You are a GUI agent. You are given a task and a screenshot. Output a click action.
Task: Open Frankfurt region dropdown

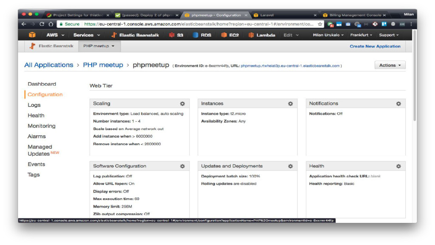(x=361, y=35)
